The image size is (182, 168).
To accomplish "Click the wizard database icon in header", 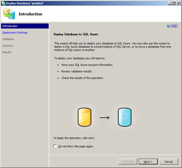I will click(9, 13).
